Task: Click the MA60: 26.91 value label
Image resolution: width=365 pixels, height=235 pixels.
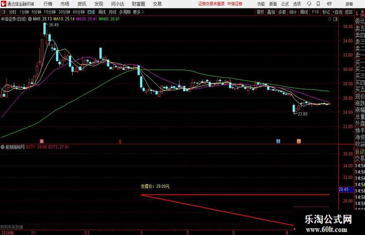Action: pyautogui.click(x=109, y=19)
